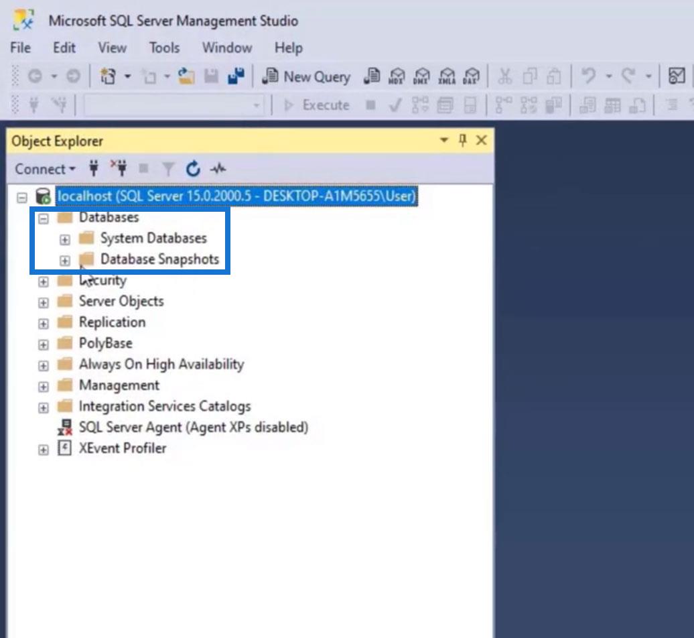Click the Save All double disk icon
This screenshot has width=694, height=638.
[x=236, y=76]
